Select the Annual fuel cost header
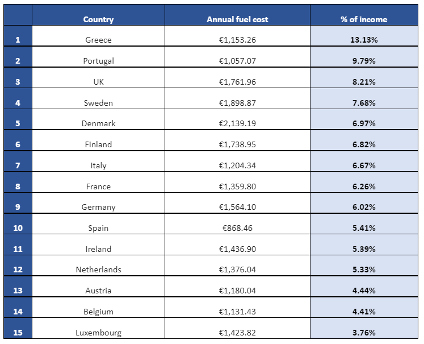The height and width of the screenshot is (344, 424). 237,15
